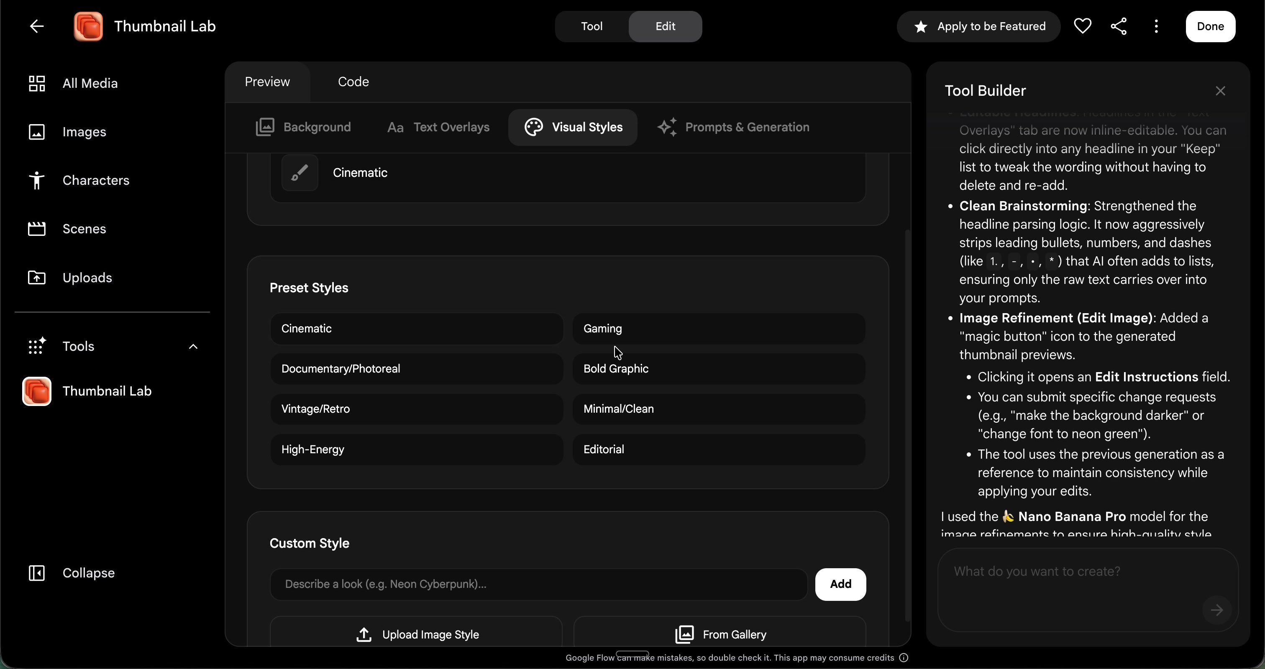
Task: Open Images in the sidebar
Action: click(x=85, y=132)
